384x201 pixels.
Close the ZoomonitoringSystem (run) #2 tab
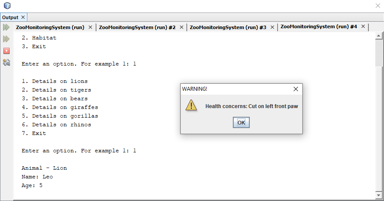pyautogui.click(x=182, y=27)
